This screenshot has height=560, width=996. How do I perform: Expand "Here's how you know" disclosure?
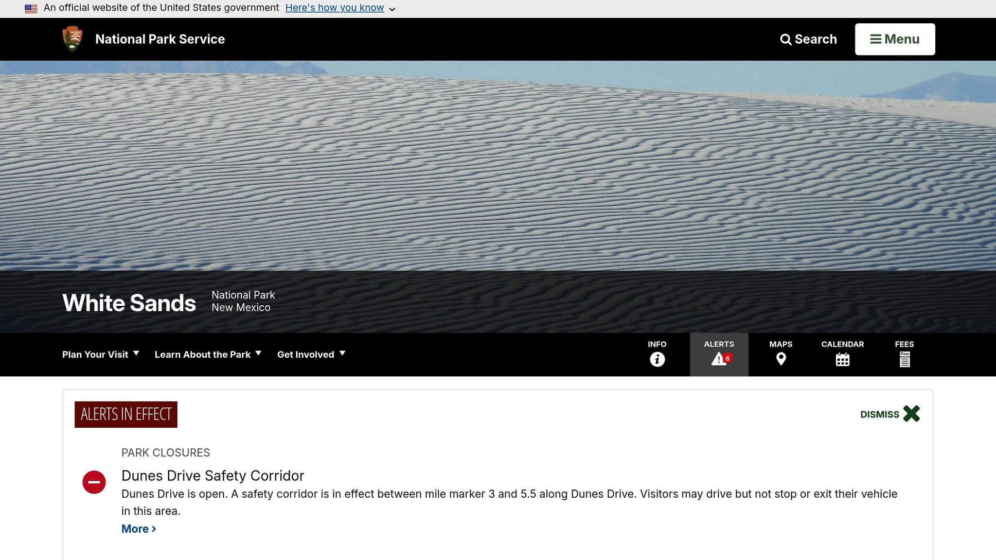pos(340,8)
